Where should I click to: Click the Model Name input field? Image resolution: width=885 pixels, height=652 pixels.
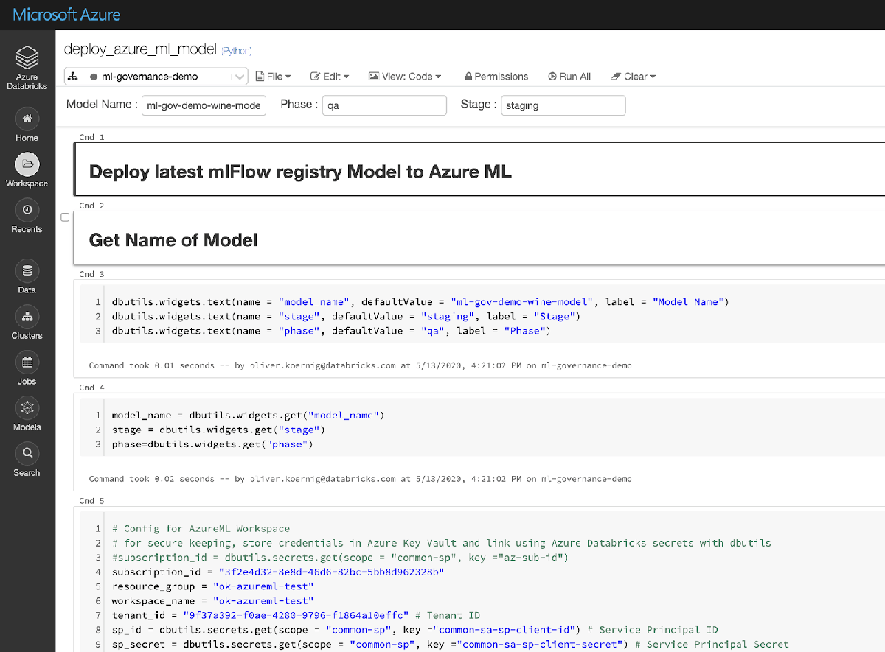click(x=204, y=105)
